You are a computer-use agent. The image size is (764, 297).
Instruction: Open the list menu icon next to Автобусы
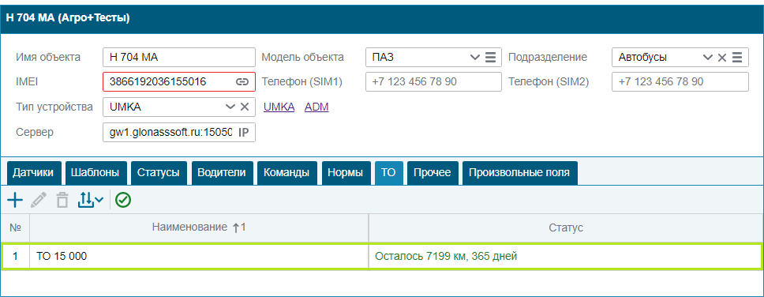[737, 58]
